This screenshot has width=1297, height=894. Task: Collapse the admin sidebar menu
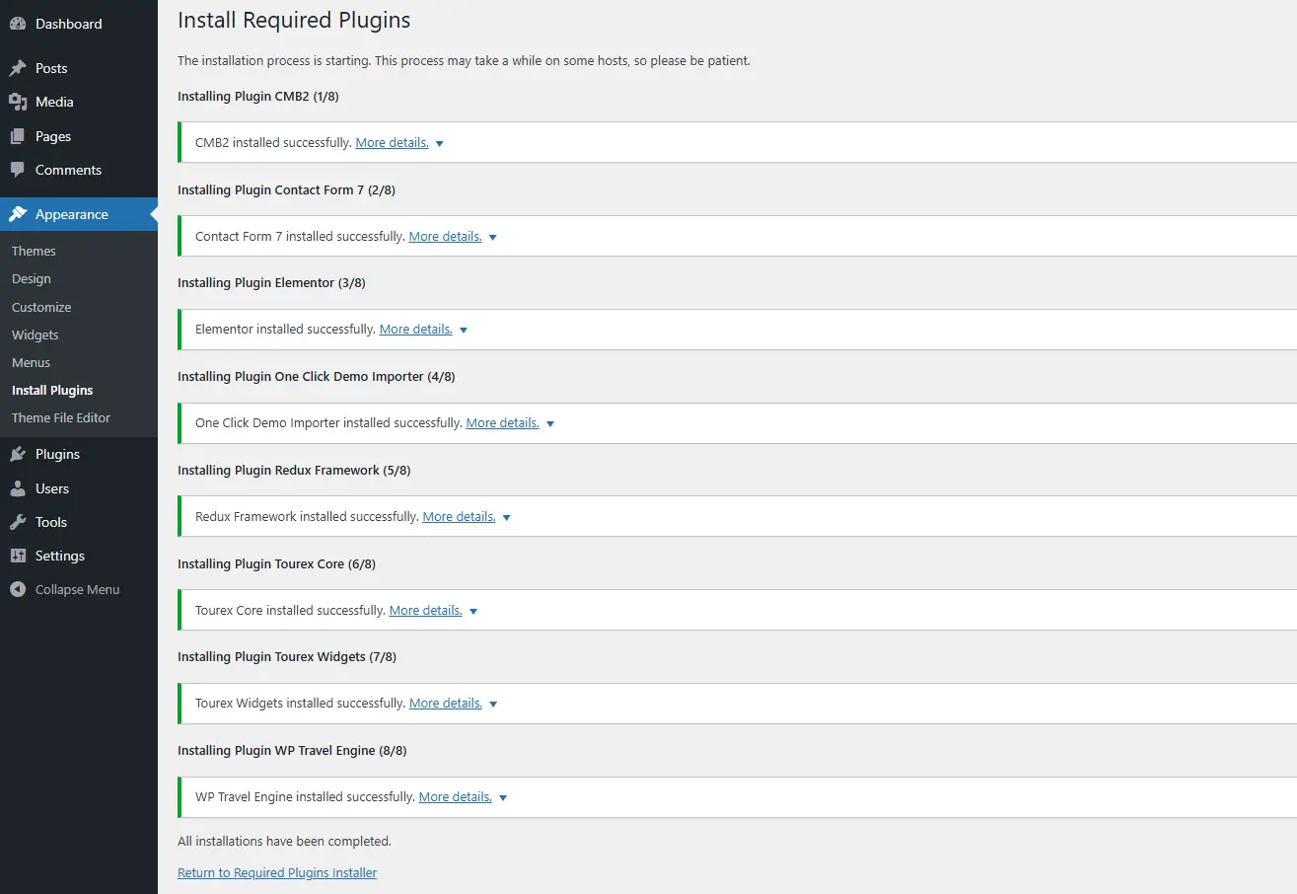tap(65, 589)
